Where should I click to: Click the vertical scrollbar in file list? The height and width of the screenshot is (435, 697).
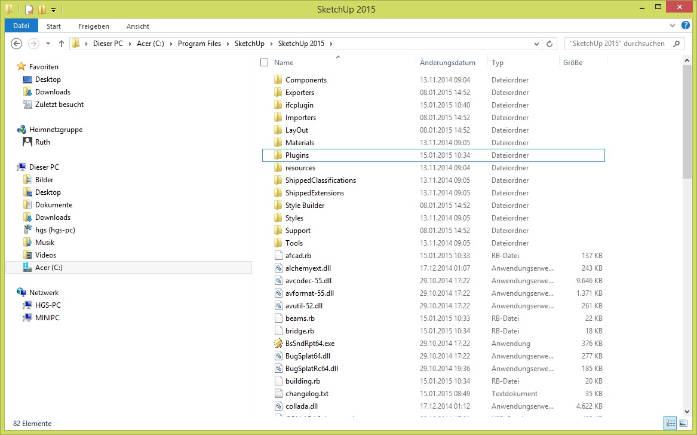click(687, 236)
